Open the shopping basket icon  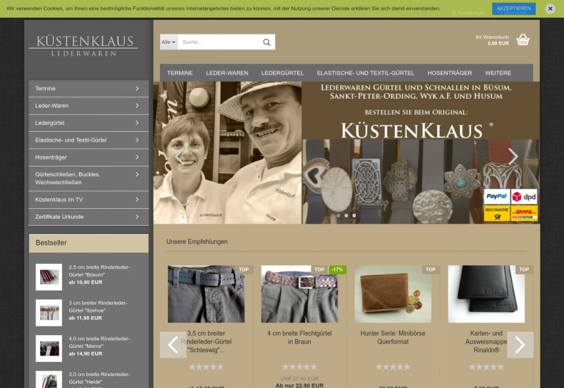(x=522, y=40)
